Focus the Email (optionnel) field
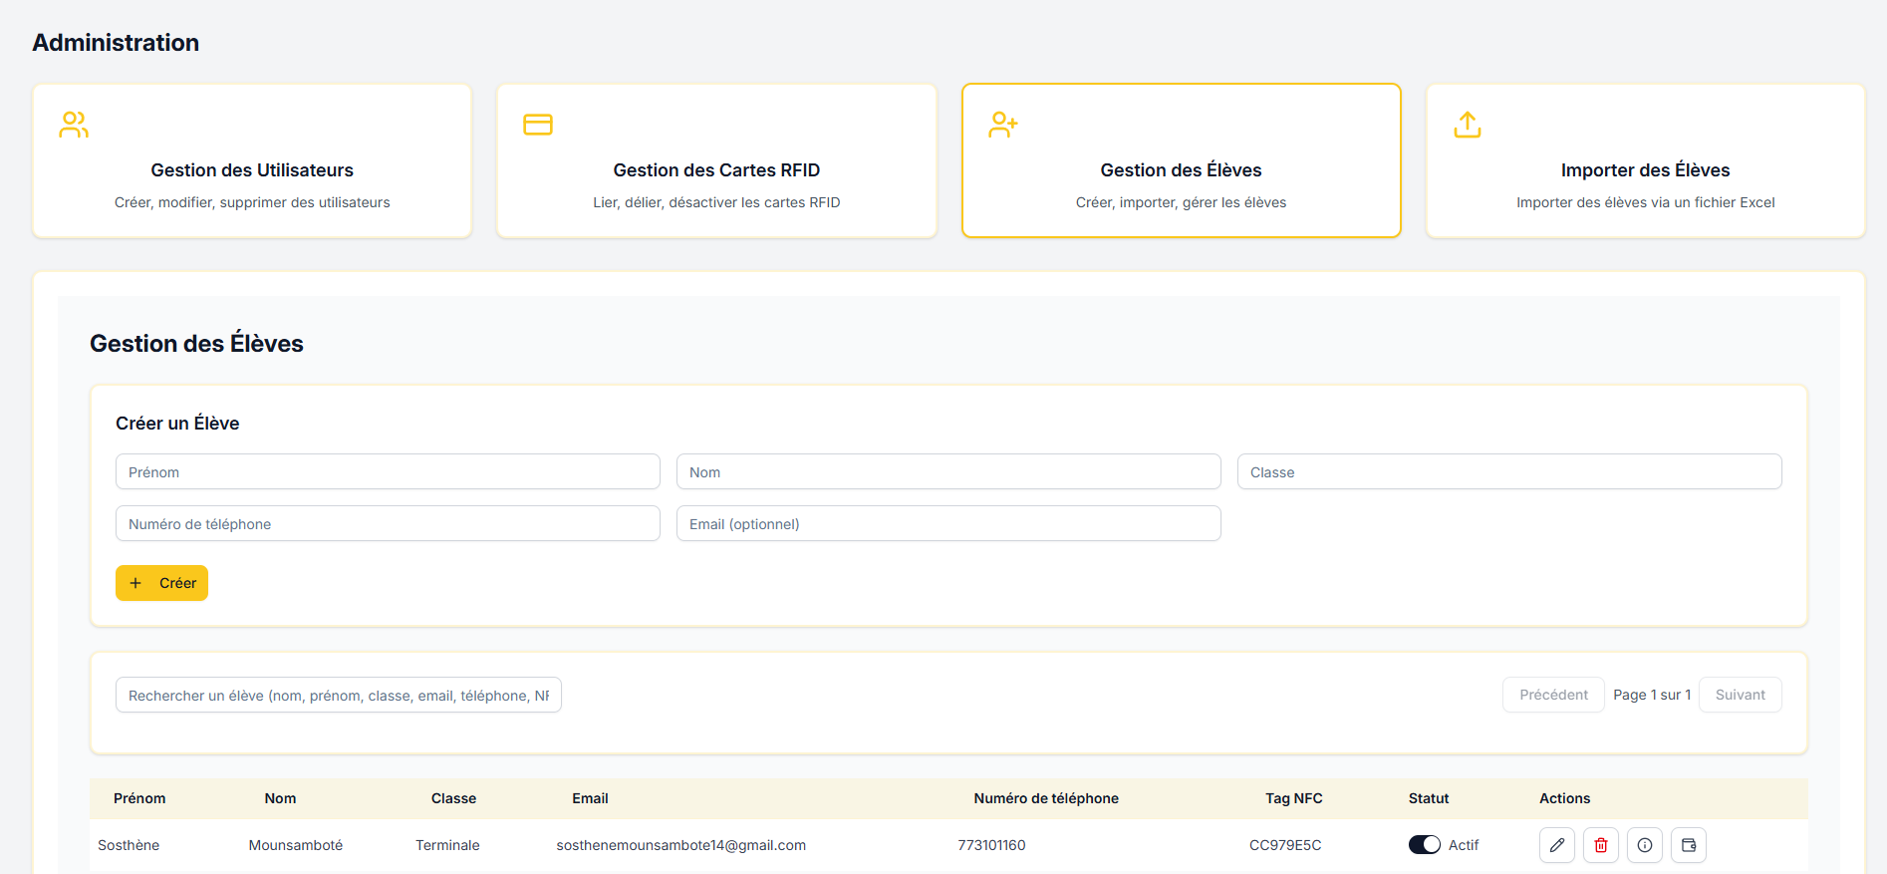The image size is (1887, 874). point(947,524)
